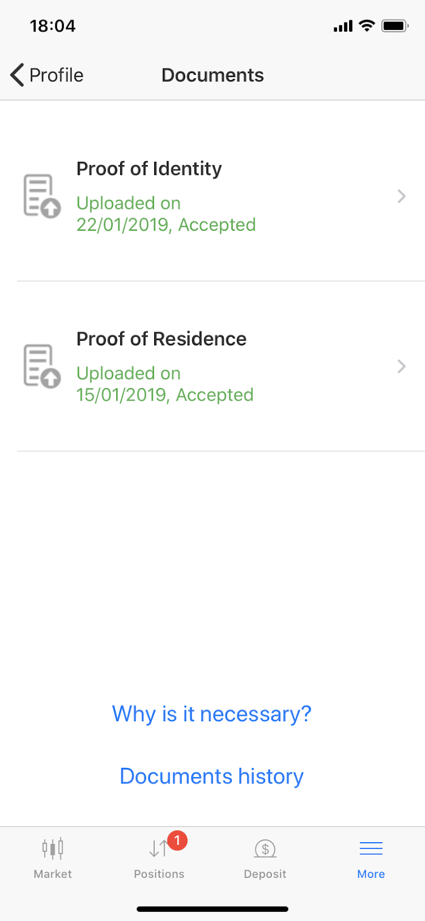
Task: Open the Documents history link
Action: point(212,776)
